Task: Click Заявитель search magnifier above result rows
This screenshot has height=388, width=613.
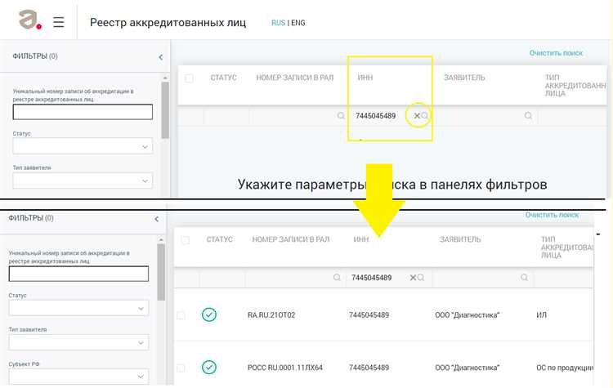Action: (524, 278)
